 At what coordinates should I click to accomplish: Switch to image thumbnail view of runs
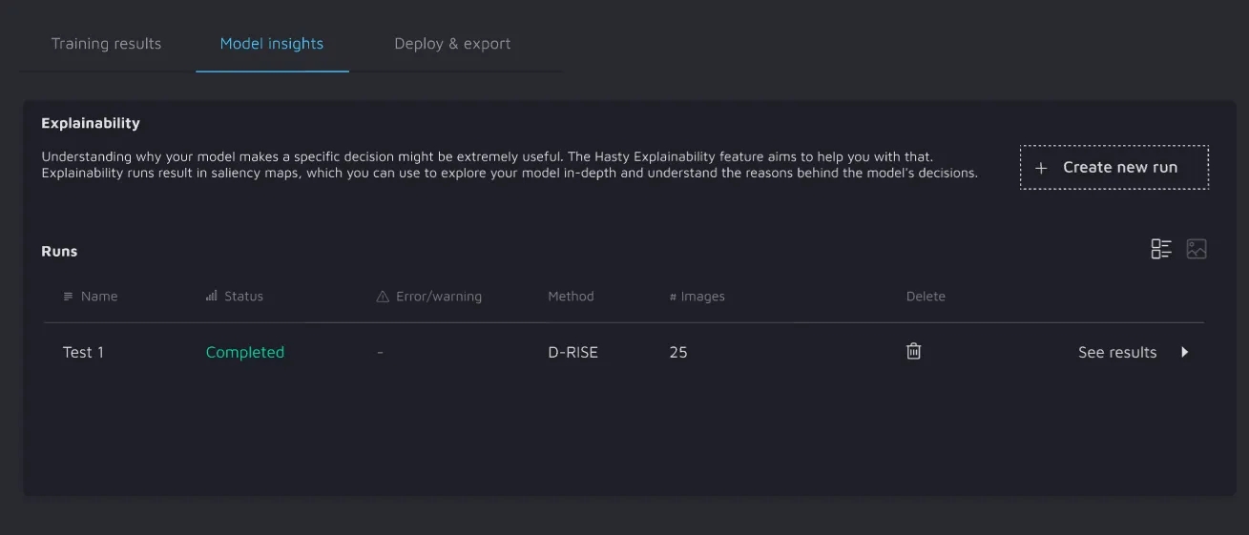pyautogui.click(x=1196, y=249)
